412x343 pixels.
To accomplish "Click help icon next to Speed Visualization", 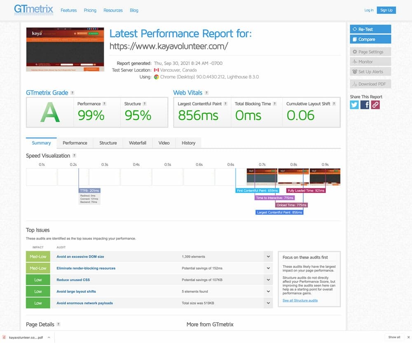I will point(75,156).
